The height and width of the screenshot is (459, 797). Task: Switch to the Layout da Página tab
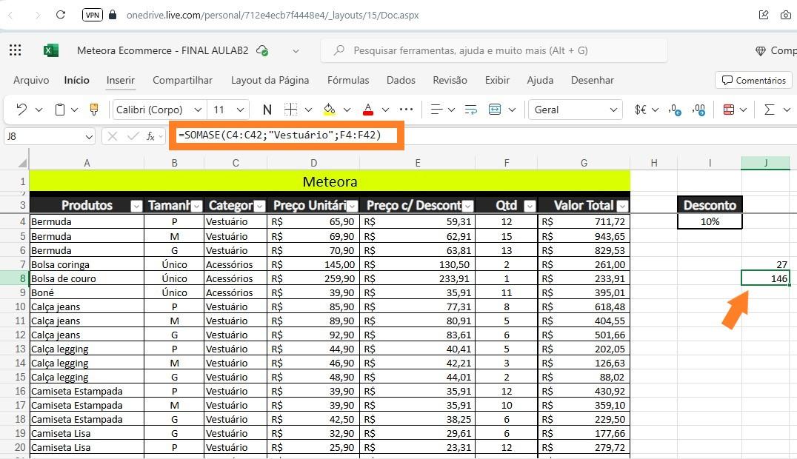point(270,80)
